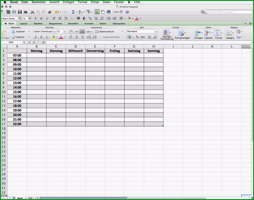The width and height of the screenshot is (254, 200).
Task: Toggle underline U in ribbon Schriftart group
Action: coord(47,37)
